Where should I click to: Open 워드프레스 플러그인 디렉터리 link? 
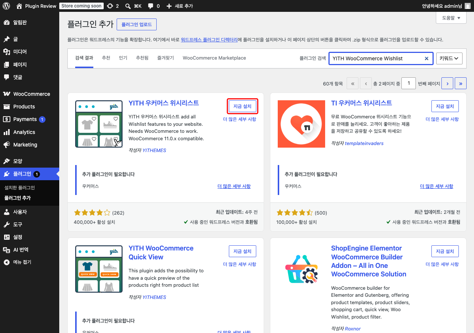pyautogui.click(x=209, y=40)
